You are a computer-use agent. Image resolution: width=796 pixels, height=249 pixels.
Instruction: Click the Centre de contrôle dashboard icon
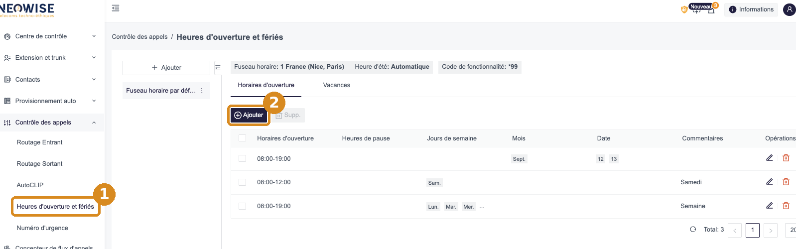click(x=7, y=36)
